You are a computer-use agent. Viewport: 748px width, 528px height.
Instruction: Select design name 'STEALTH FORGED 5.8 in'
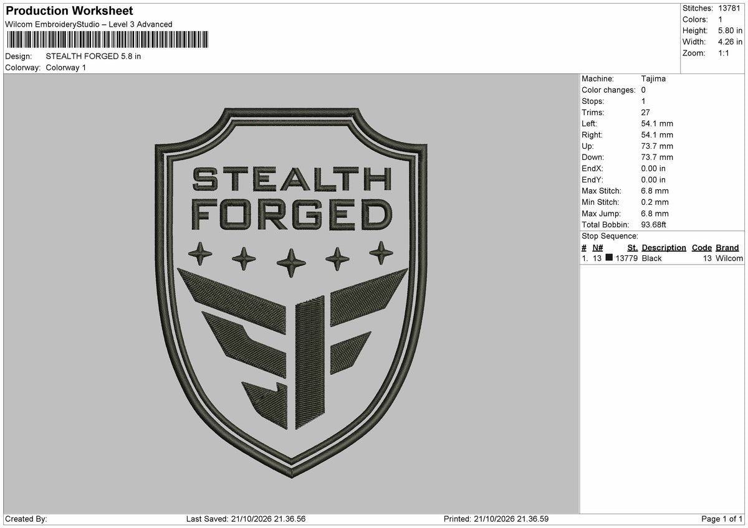93,56
